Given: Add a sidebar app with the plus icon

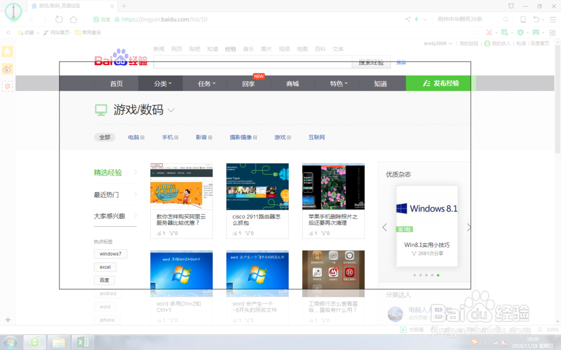Looking at the screenshot, I should point(8,320).
